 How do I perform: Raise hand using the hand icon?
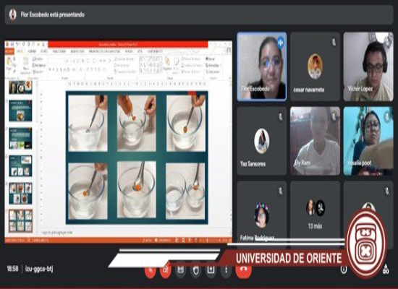tap(195, 269)
